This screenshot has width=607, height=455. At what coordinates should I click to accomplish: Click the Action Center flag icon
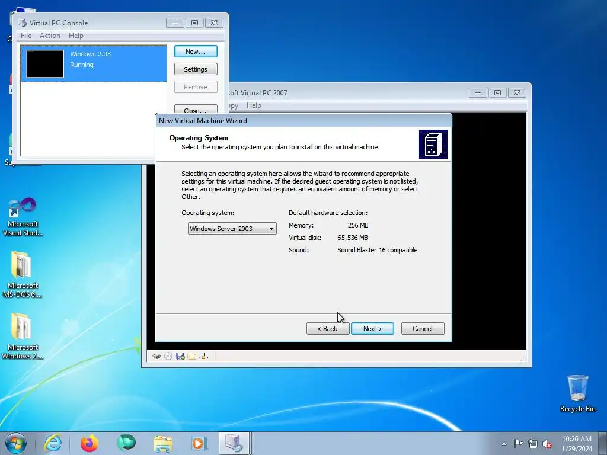pyautogui.click(x=518, y=443)
